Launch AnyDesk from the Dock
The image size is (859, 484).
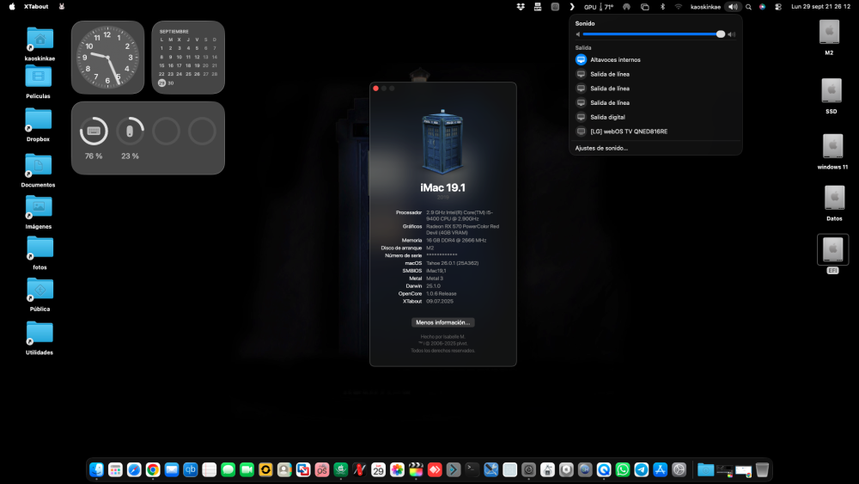click(x=435, y=469)
